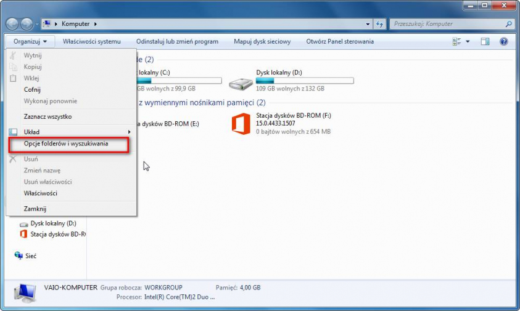This screenshot has height=311, width=520.
Task: Click Zamknij in the Organizuj menu
Action: click(35, 209)
